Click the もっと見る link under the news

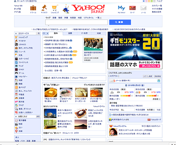(49, 71)
